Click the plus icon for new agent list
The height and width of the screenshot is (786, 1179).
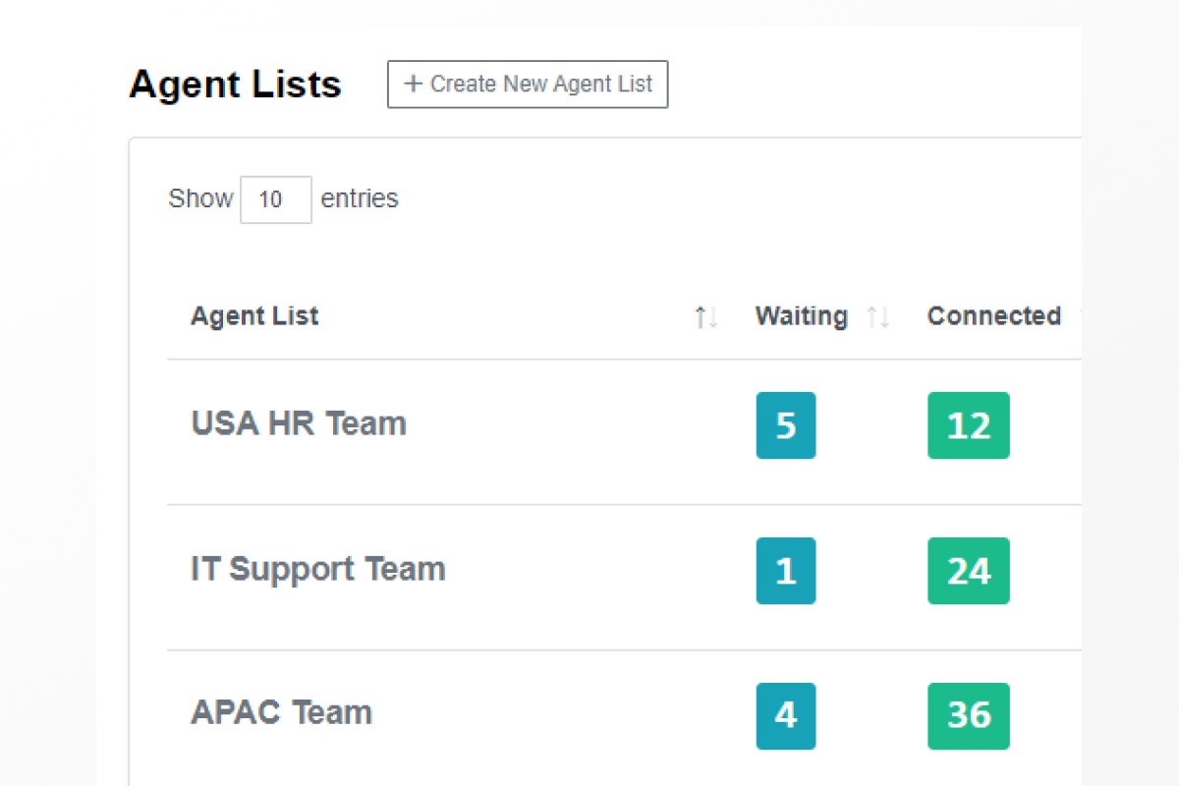coord(413,84)
